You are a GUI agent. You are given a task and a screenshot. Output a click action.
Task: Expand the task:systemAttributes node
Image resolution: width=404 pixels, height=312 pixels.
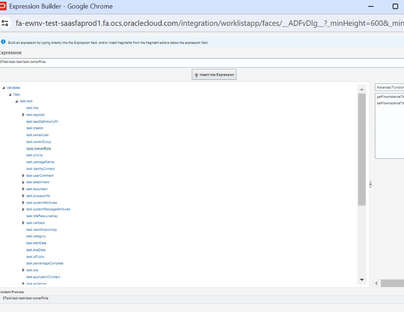click(23, 202)
